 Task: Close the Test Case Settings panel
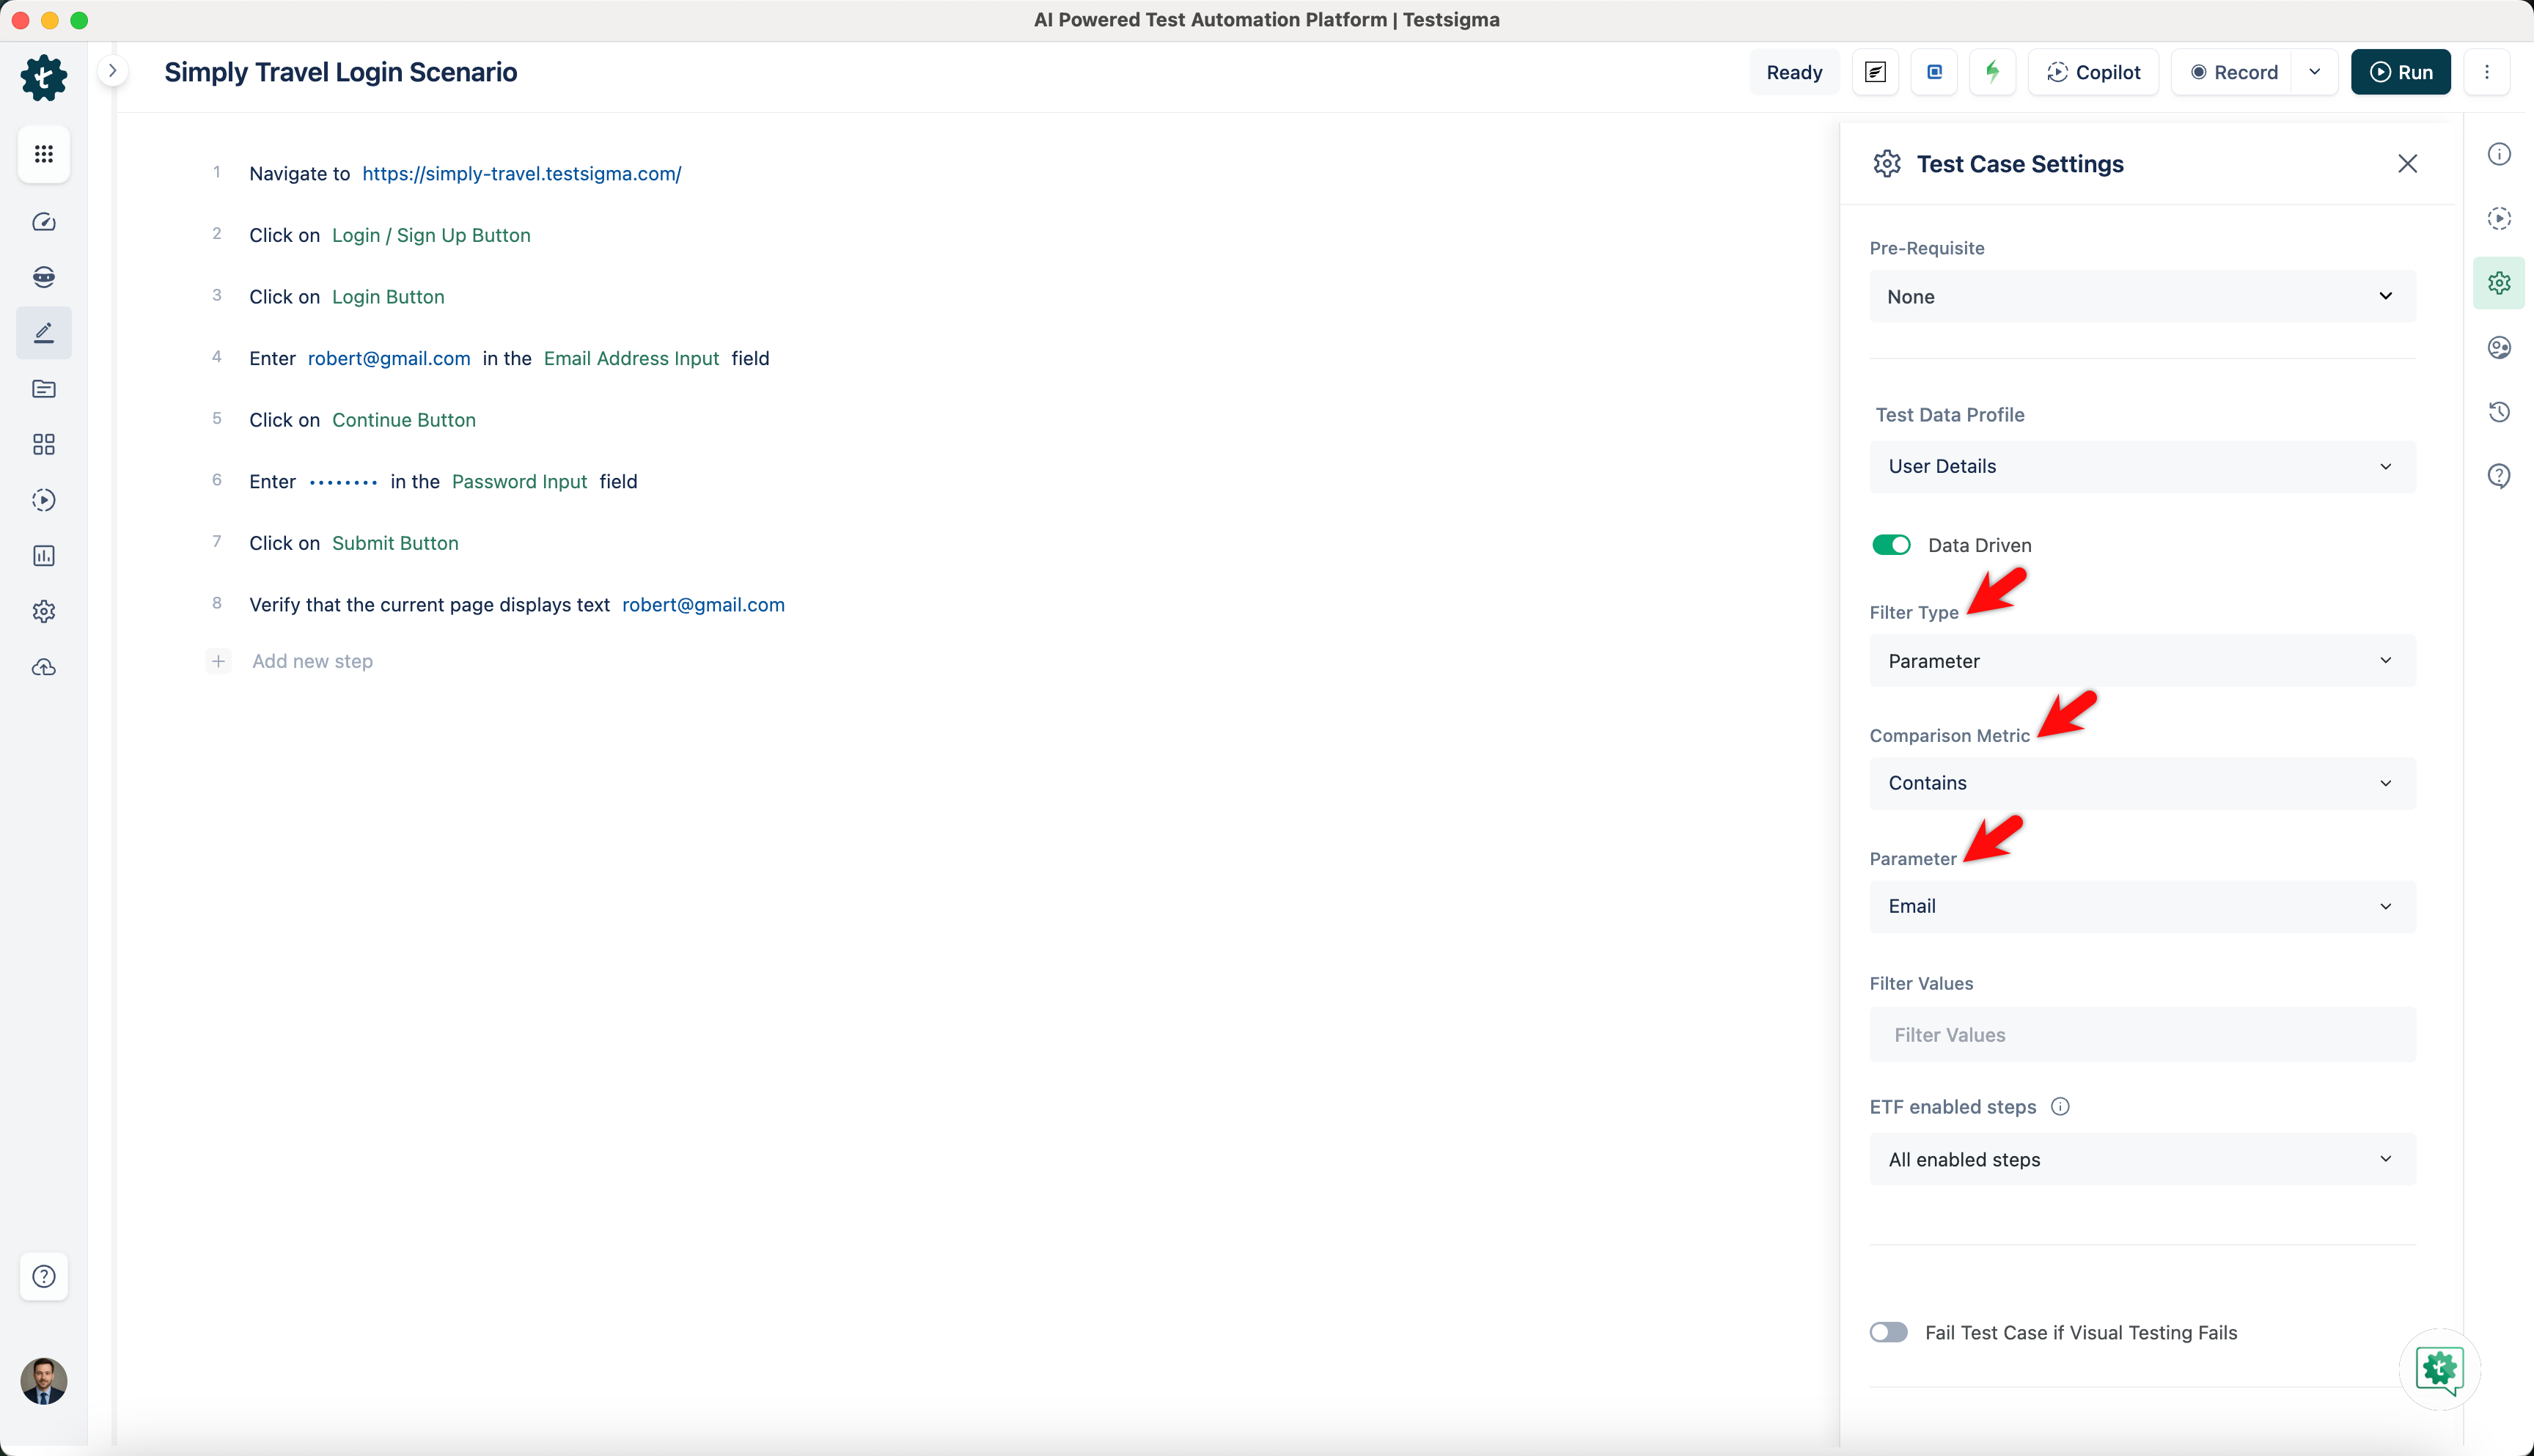tap(2407, 164)
